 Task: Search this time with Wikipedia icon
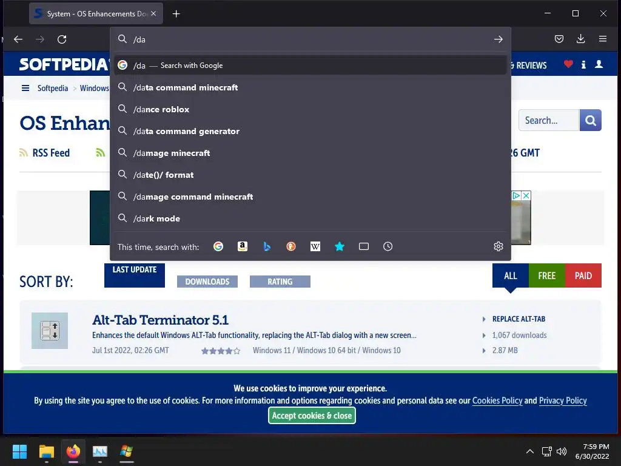click(315, 246)
